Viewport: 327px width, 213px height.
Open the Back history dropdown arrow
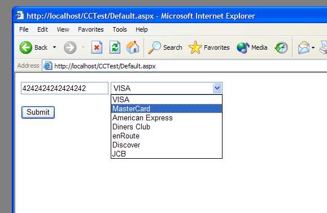tap(54, 47)
